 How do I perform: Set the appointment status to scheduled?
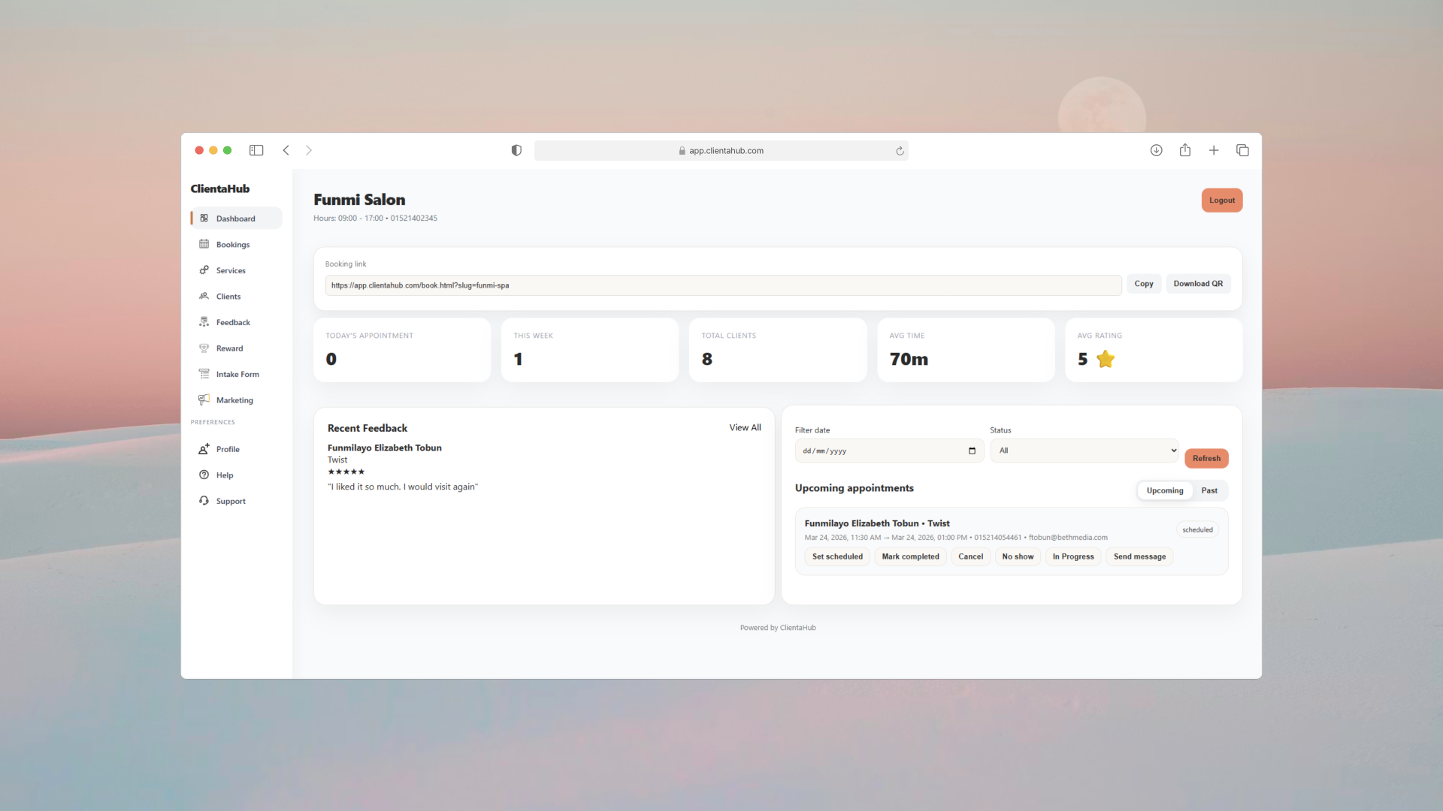tap(836, 556)
